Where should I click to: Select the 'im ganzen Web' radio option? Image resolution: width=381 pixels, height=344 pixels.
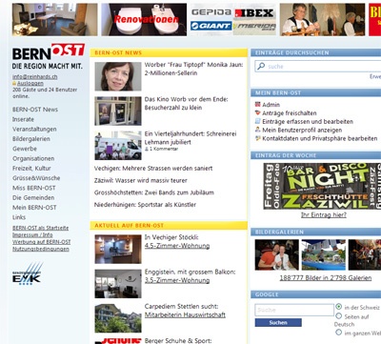(339, 333)
